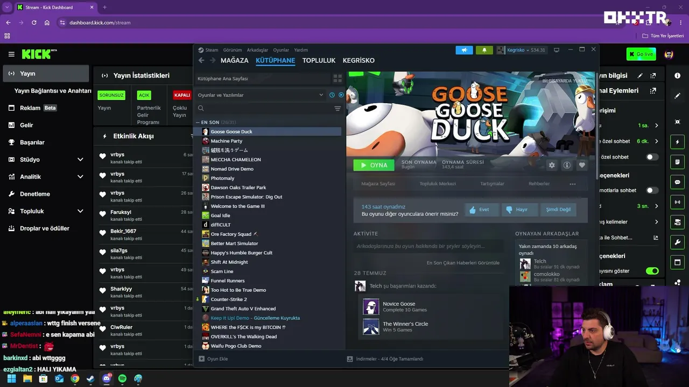Viewport: 689px width, 387px height.
Task: Click the Steam announcements megaphone icon
Action: (464, 50)
